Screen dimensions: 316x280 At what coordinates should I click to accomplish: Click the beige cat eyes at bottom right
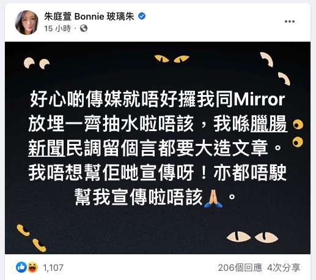tap(252, 236)
